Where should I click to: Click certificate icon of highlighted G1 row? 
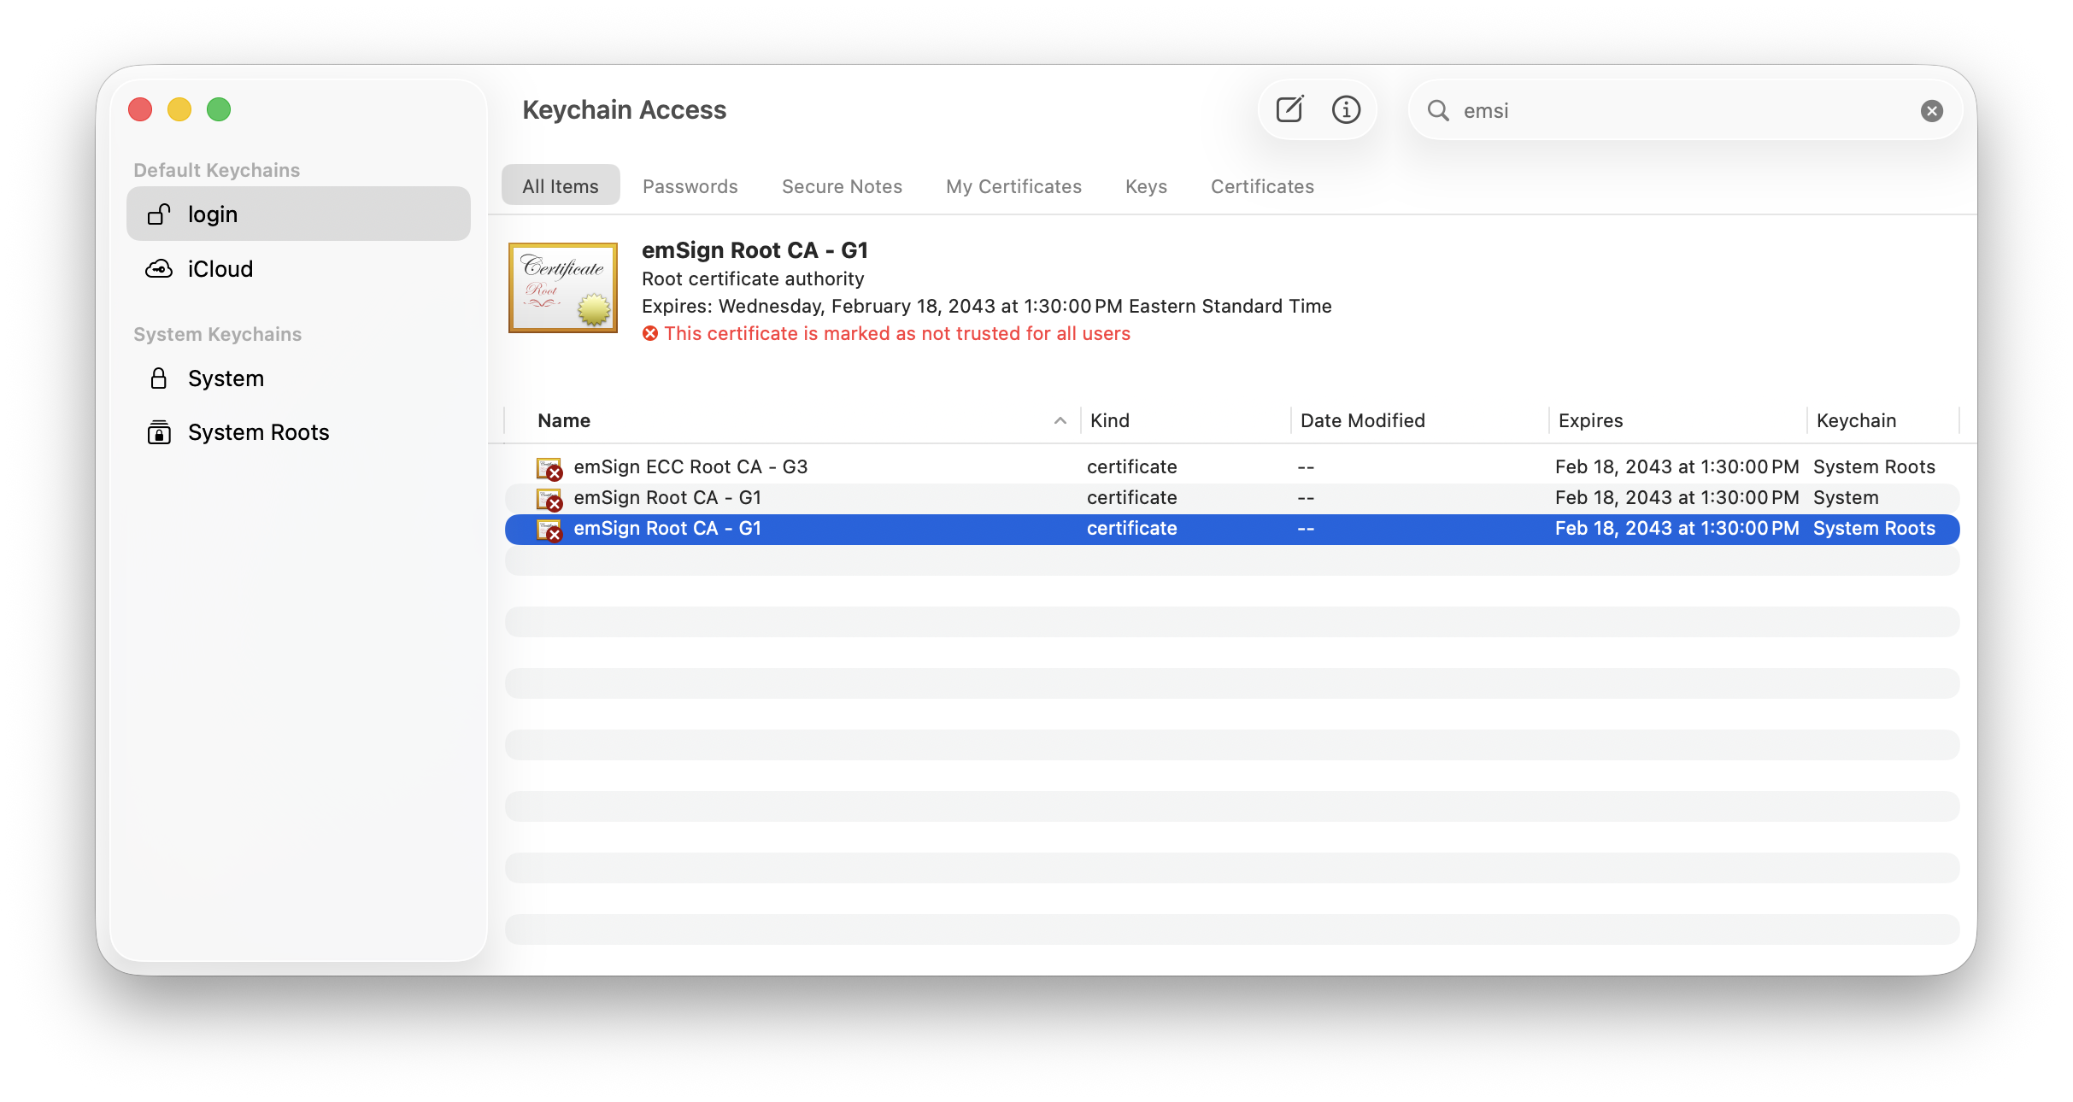(x=549, y=530)
